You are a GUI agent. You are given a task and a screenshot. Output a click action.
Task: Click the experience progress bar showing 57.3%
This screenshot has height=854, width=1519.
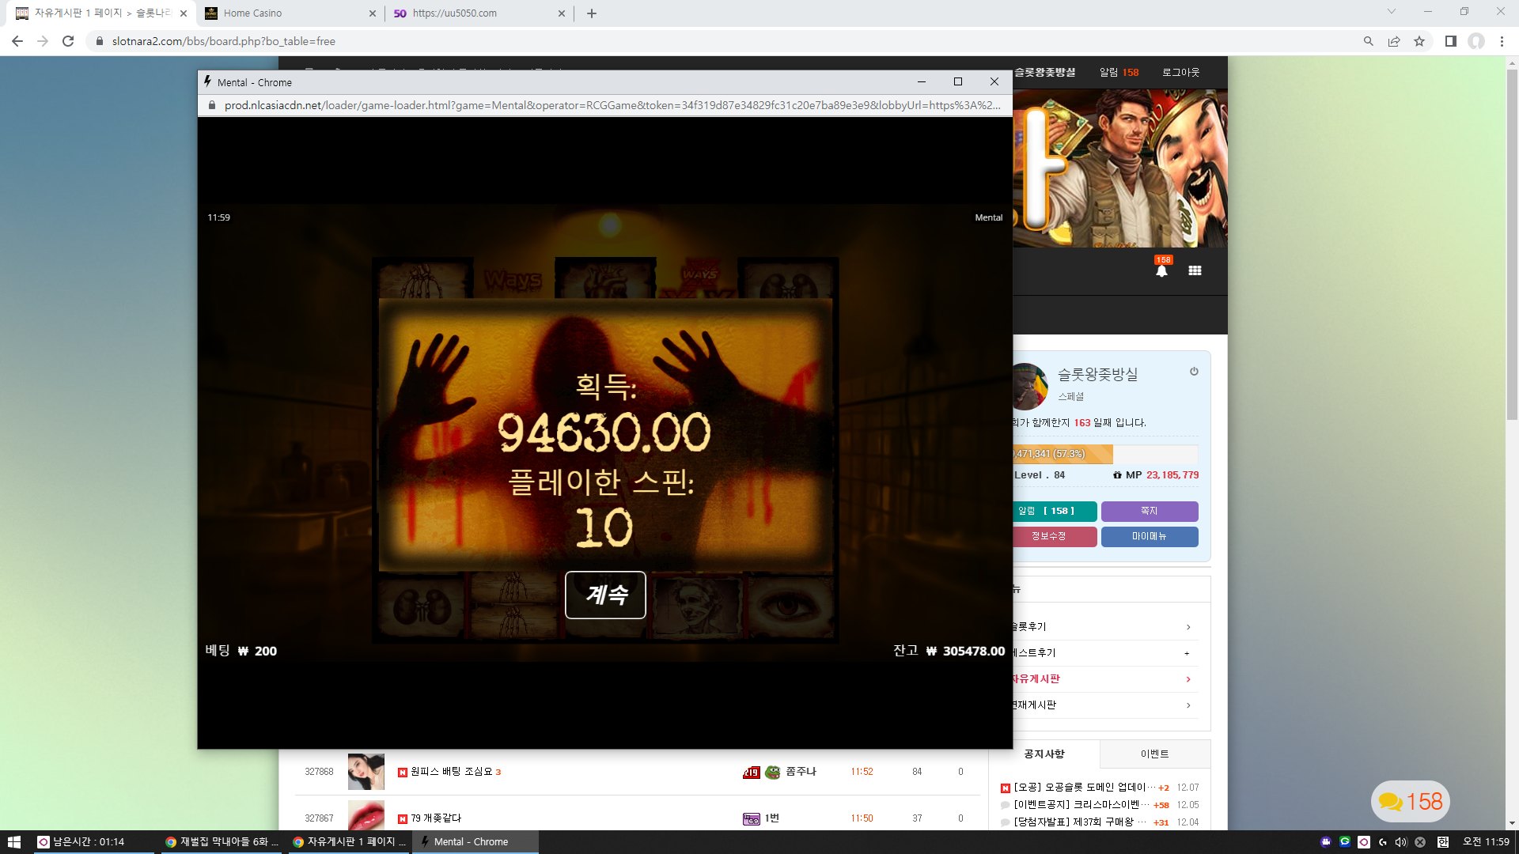pyautogui.click(x=1105, y=454)
